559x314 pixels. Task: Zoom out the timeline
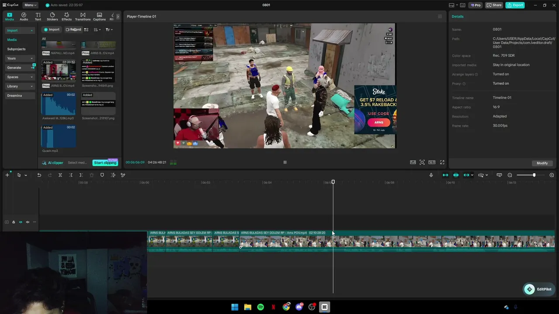[x=510, y=175]
